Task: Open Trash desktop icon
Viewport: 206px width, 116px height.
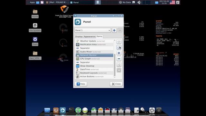Action: (35, 42)
